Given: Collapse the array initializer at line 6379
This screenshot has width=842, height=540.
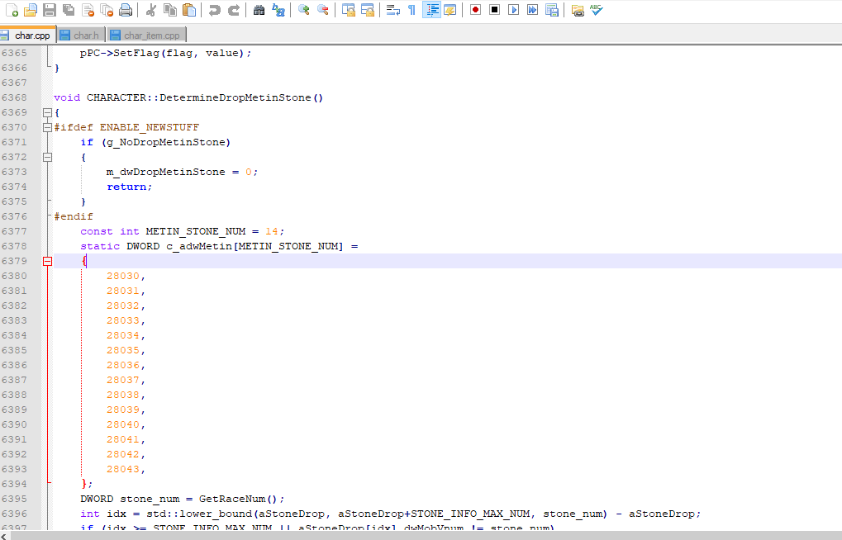Looking at the screenshot, I should point(47,262).
